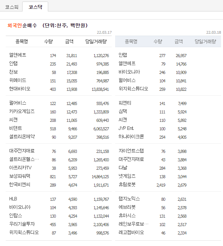Open 넷게임즈 stock link
This screenshot has height=246, width=223.
[127, 176]
